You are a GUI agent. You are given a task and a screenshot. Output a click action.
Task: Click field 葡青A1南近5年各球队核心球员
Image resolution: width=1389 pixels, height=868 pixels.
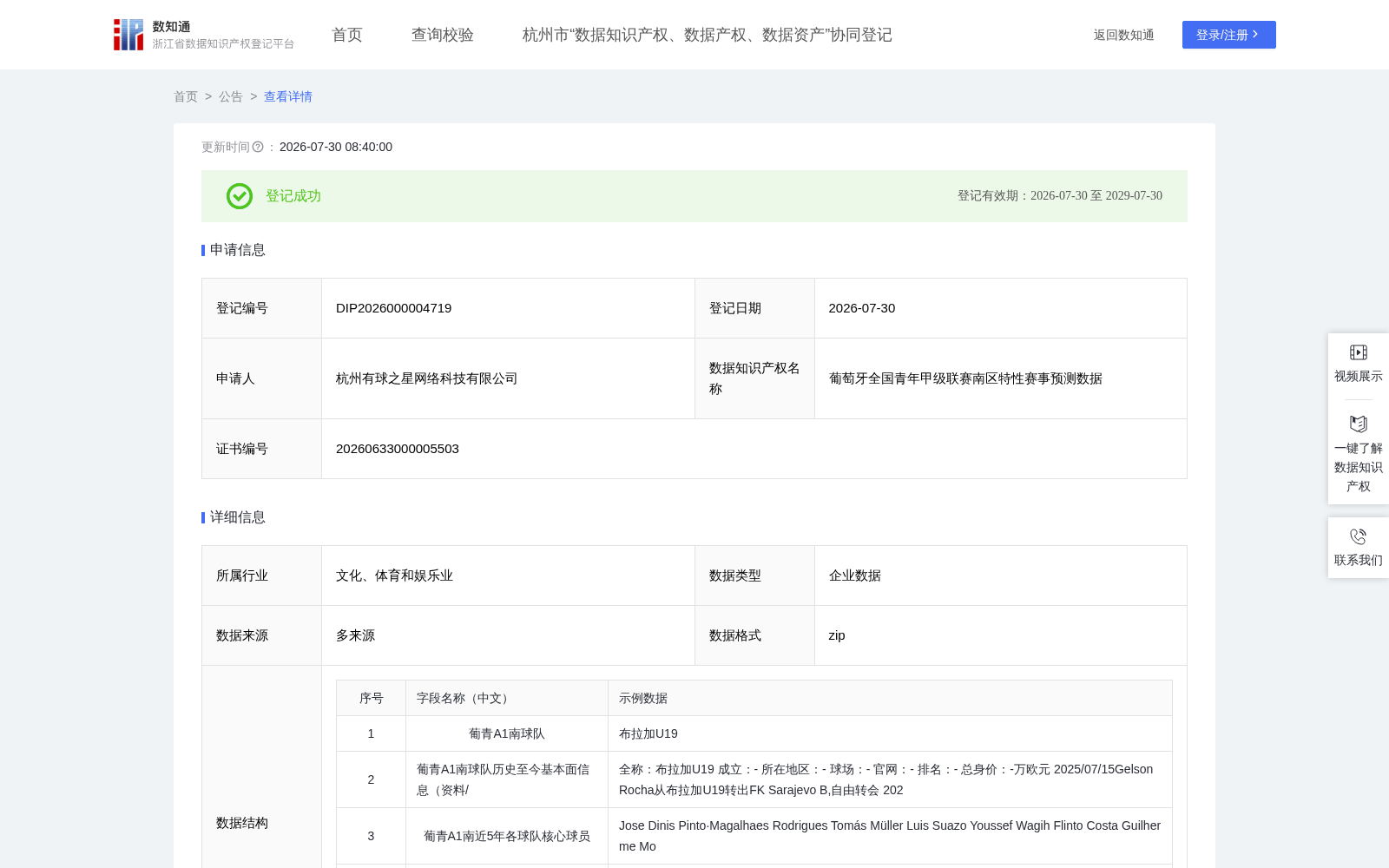coord(507,836)
